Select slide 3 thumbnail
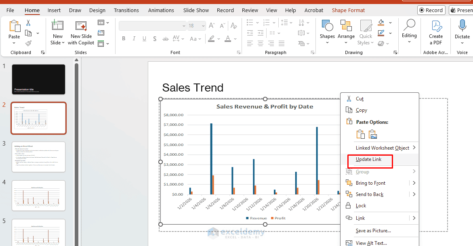This screenshot has width=473, height=246. click(x=39, y=157)
